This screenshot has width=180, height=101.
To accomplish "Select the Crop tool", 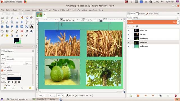I will tap(31, 22).
